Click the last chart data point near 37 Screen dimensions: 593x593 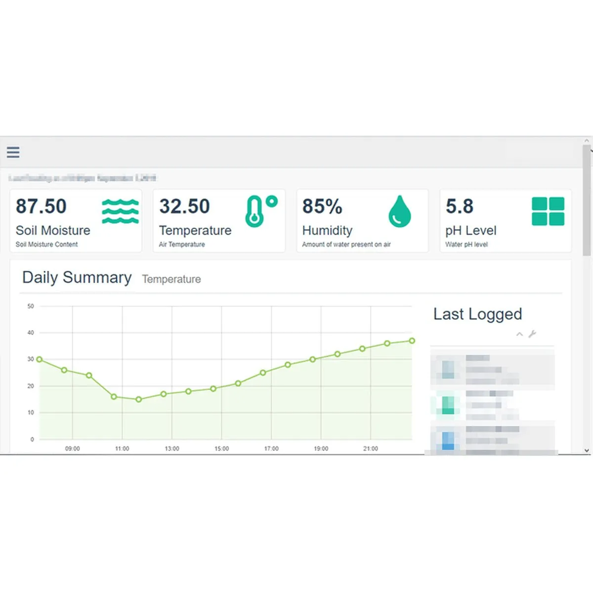coord(412,340)
